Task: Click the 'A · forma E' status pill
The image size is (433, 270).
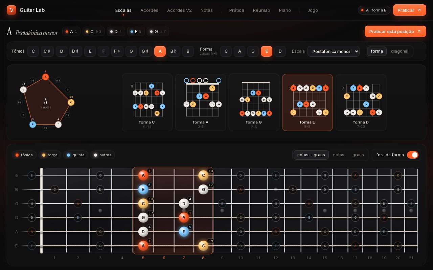Action: coord(374,10)
